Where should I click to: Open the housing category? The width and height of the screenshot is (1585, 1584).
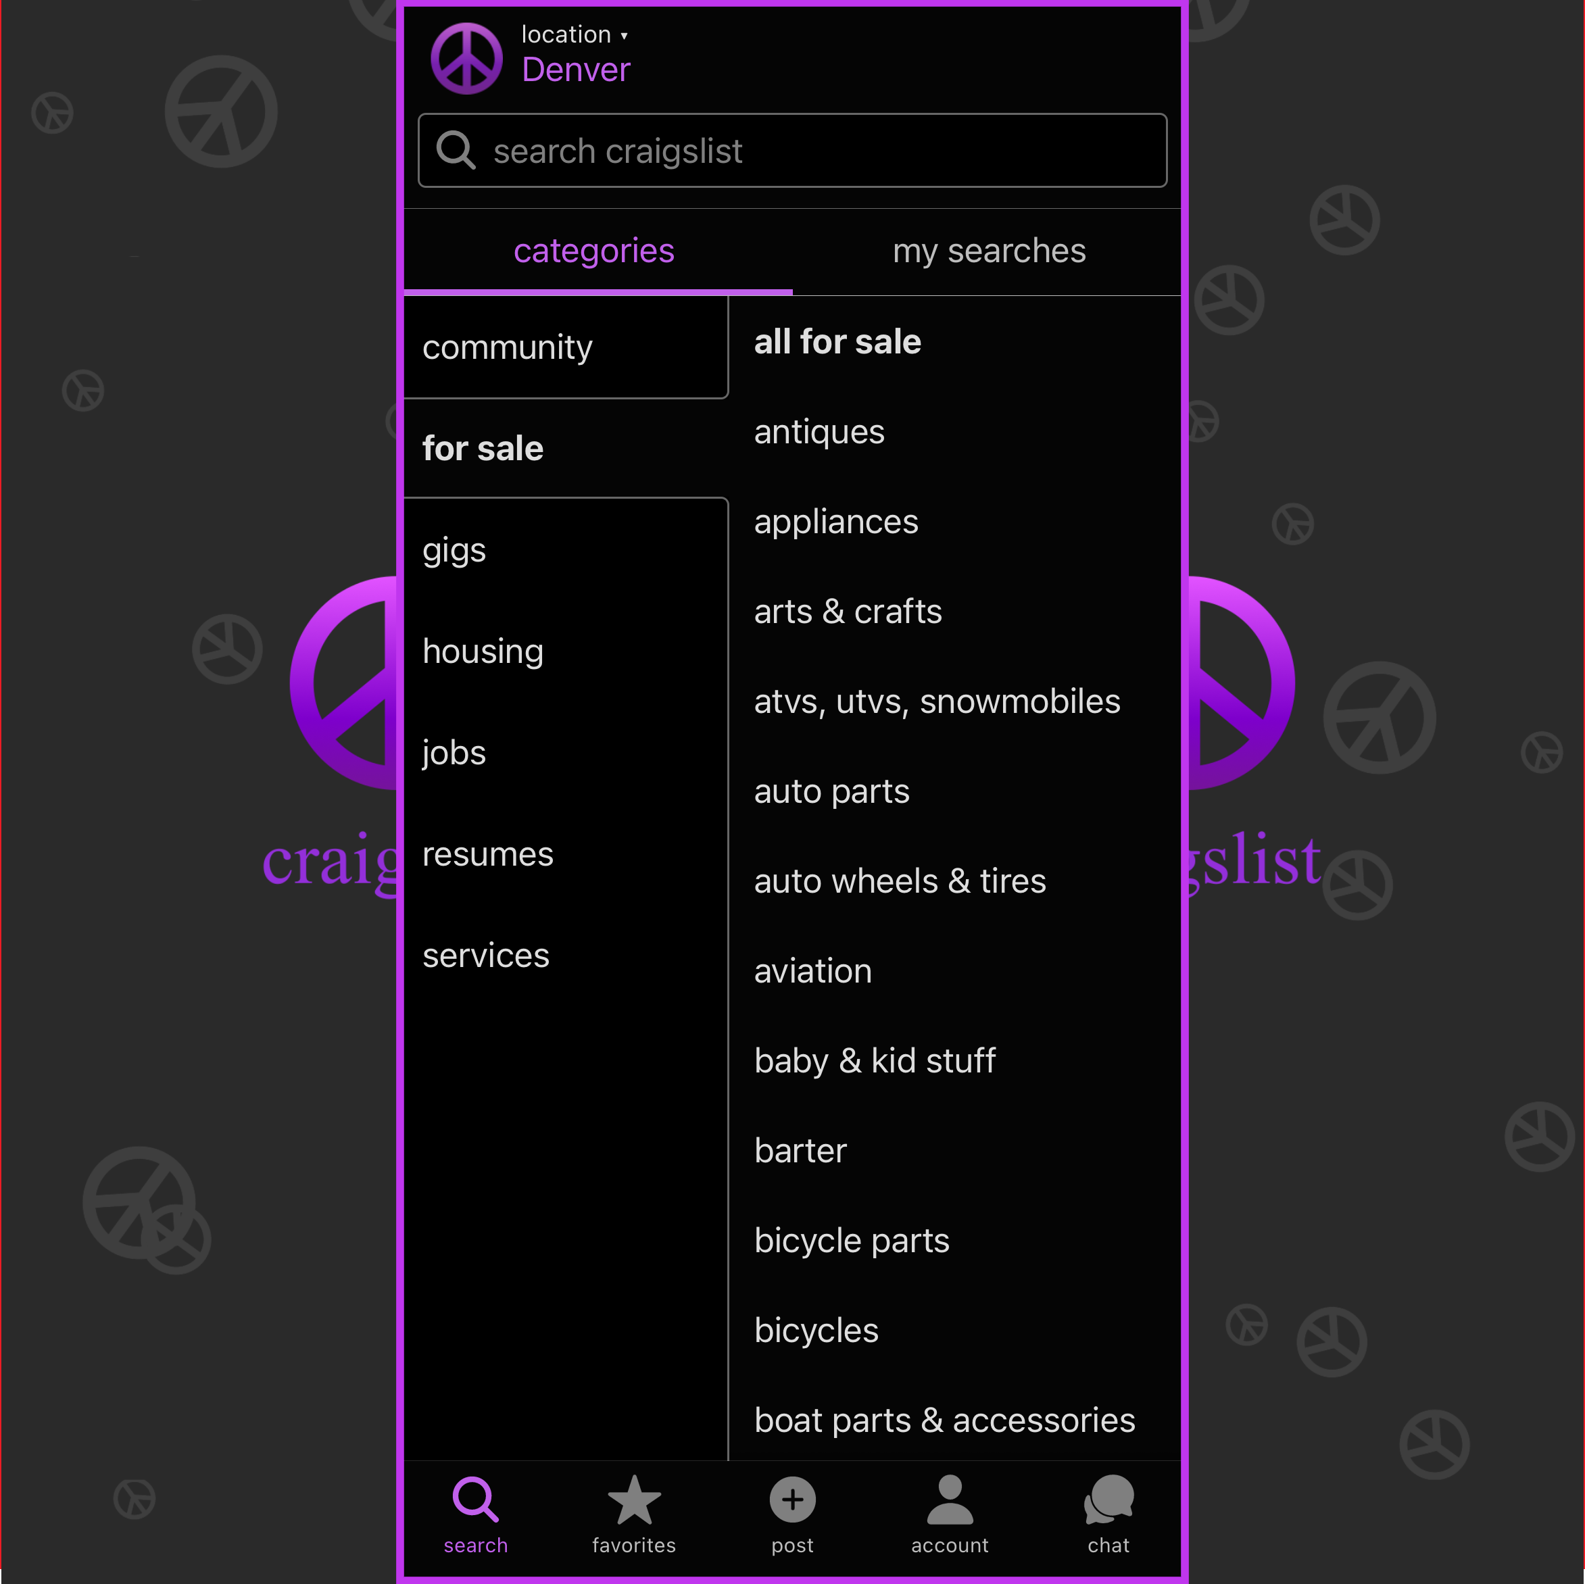(482, 650)
